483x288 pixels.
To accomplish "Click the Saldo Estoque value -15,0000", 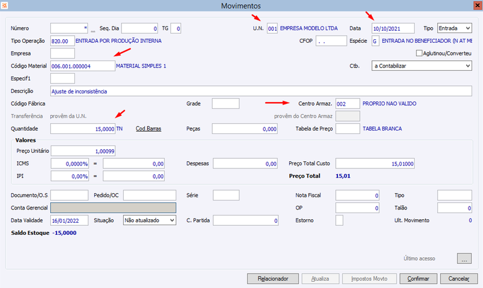I will click(65, 233).
